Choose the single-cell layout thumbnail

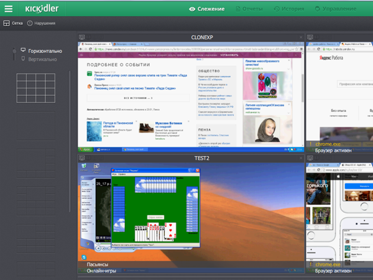coord(36,126)
